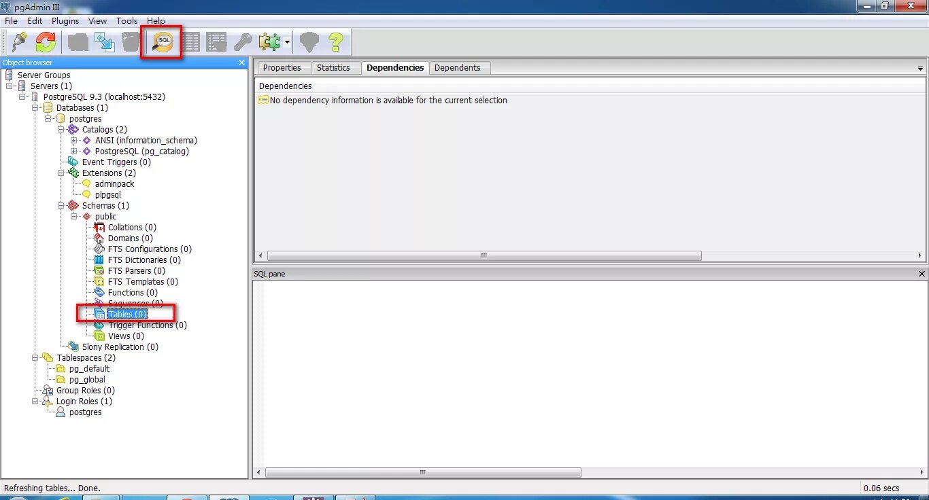The image size is (929, 500).
Task: Select Slony Replication (0)
Action: pos(120,347)
